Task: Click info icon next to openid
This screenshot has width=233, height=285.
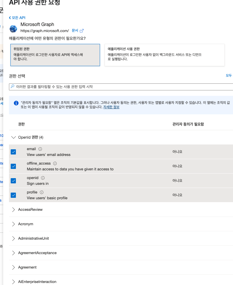Action: point(43,178)
